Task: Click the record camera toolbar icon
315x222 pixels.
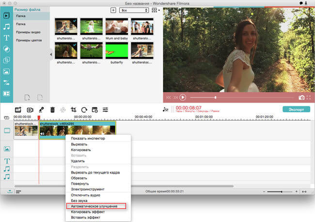Action: (x=30, y=110)
